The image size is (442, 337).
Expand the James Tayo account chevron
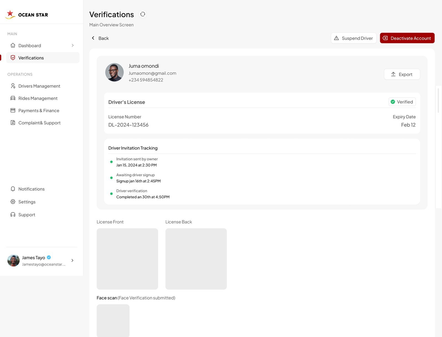[x=72, y=260]
